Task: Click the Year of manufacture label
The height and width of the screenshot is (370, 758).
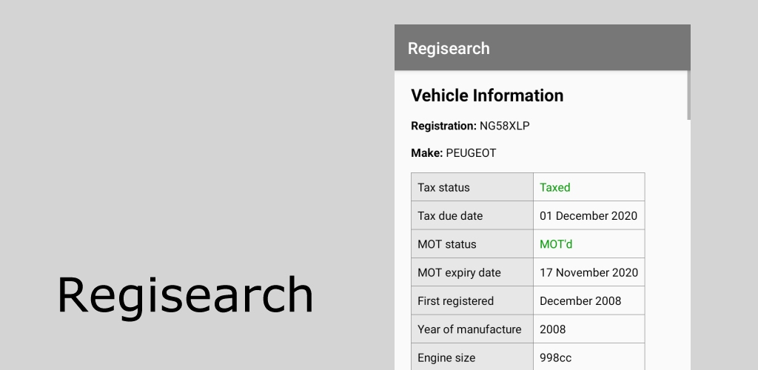Action: [x=469, y=329]
